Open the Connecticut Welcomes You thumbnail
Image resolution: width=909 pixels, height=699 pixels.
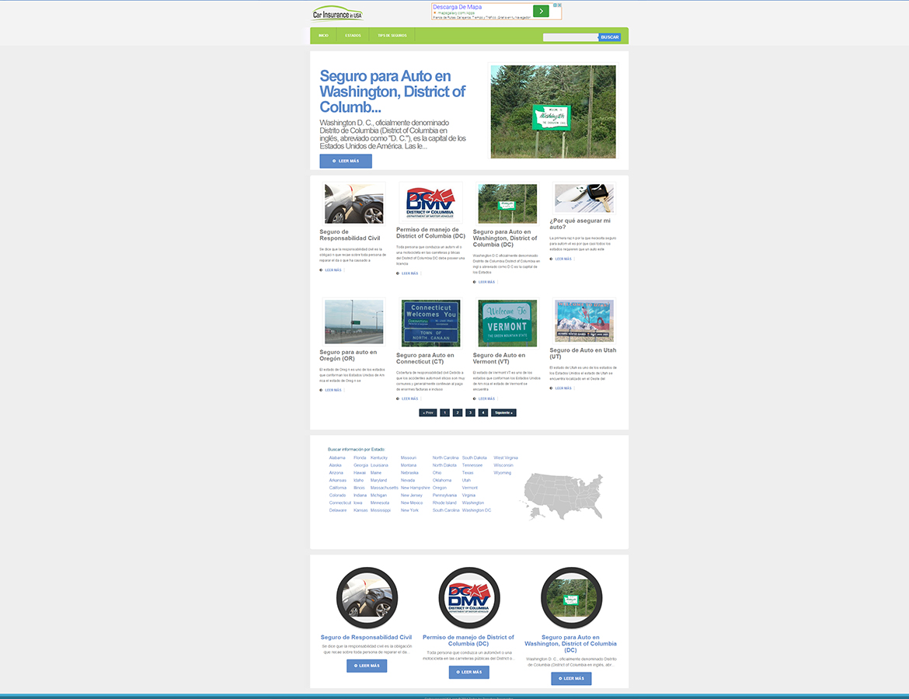click(430, 323)
